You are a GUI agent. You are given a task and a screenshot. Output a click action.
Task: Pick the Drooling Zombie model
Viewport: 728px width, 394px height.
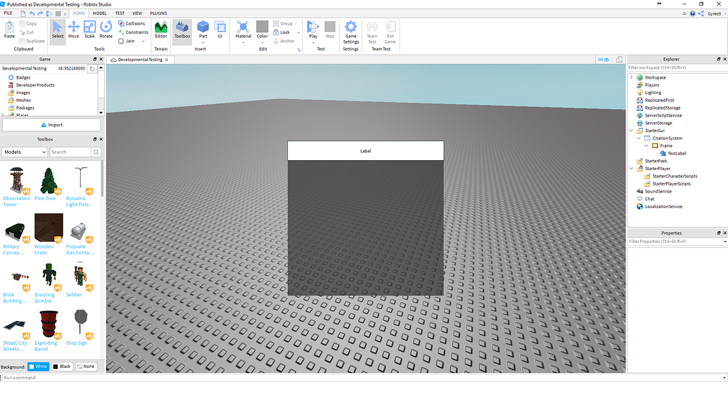(x=49, y=282)
